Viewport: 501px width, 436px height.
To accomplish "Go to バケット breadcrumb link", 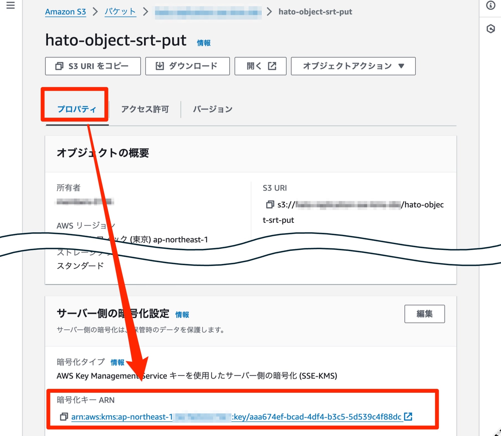I will click(x=120, y=12).
